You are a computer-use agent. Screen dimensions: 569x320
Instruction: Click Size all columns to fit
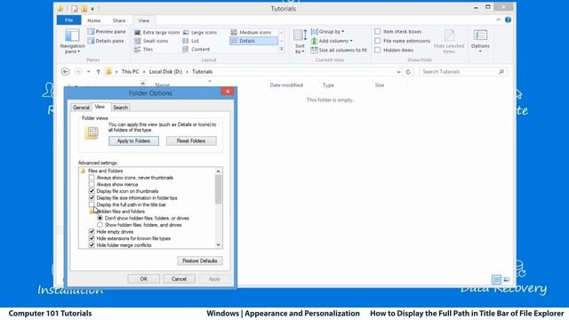pos(339,50)
